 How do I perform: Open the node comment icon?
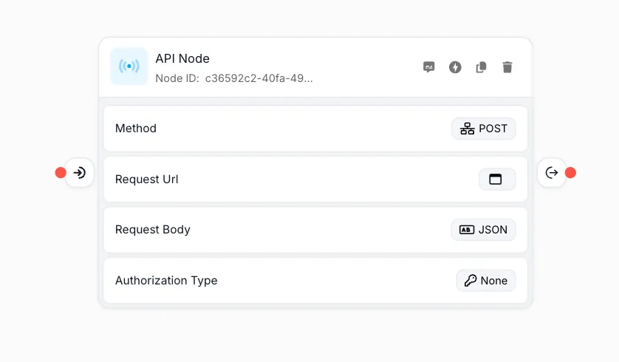click(428, 67)
